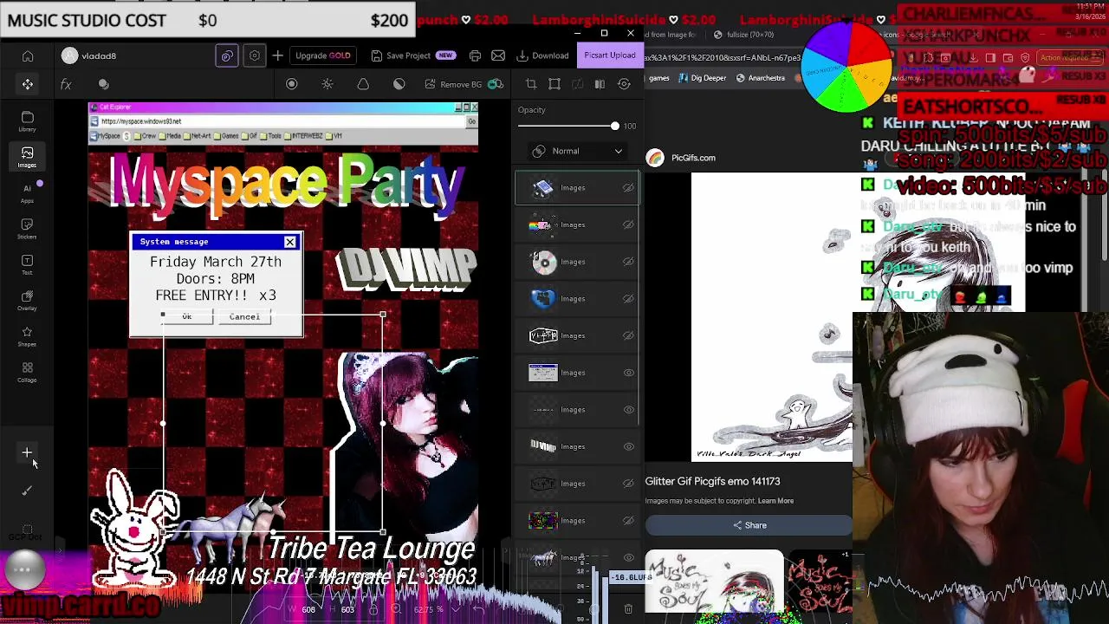Select the circular target adjust icon
1109x624 pixels.
tap(292, 84)
